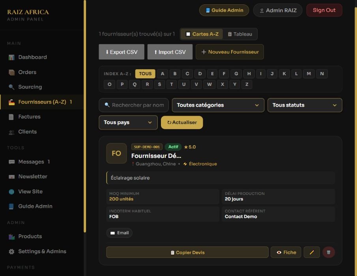Click the Guangzhou, Chine location text
The height and width of the screenshot is (276, 357).
coord(155,164)
